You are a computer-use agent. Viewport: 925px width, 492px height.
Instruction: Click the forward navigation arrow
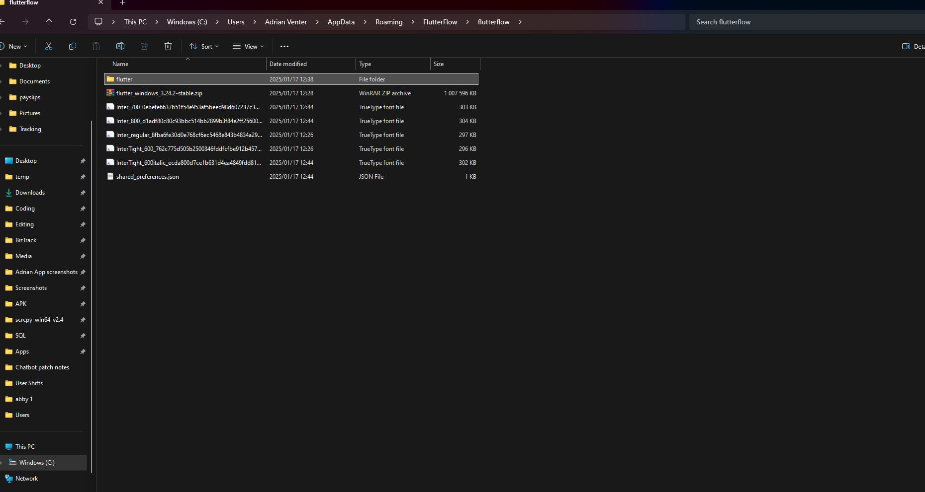click(25, 22)
